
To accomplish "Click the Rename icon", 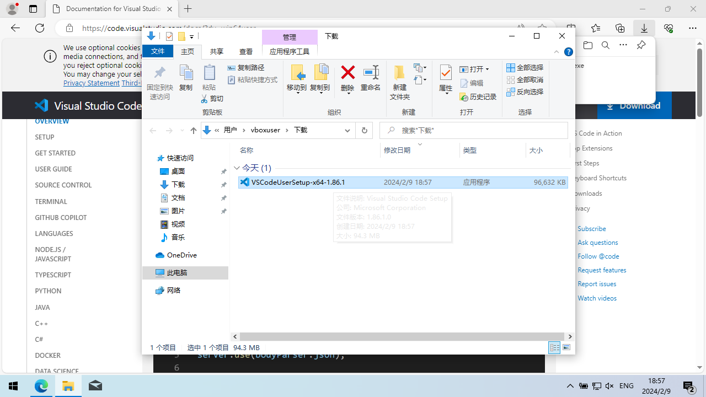I will coord(371,78).
